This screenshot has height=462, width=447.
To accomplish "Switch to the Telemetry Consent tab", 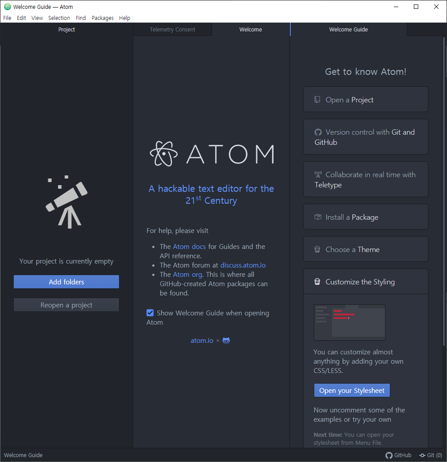I will tap(173, 30).
